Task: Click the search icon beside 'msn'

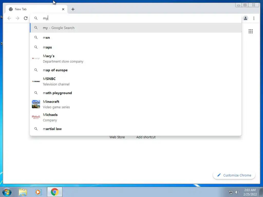Action: tap(36, 37)
